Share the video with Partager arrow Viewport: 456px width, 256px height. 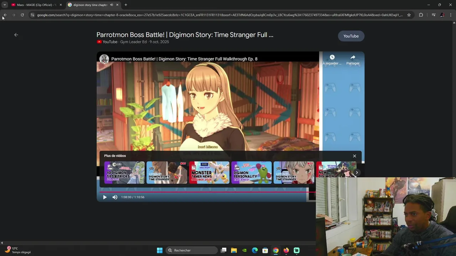pyautogui.click(x=353, y=59)
